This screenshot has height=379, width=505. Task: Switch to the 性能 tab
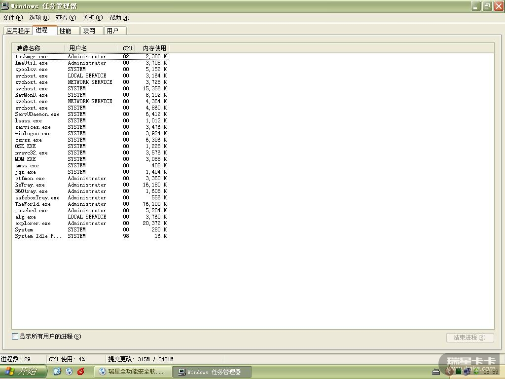(68, 31)
